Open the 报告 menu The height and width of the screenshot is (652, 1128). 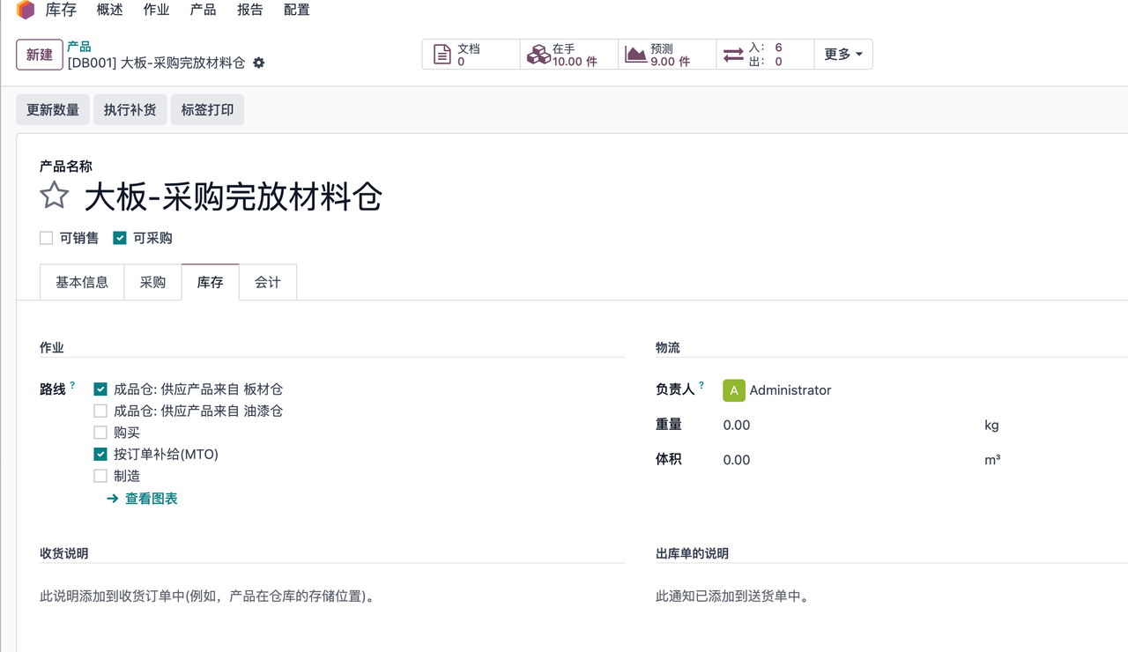[250, 10]
